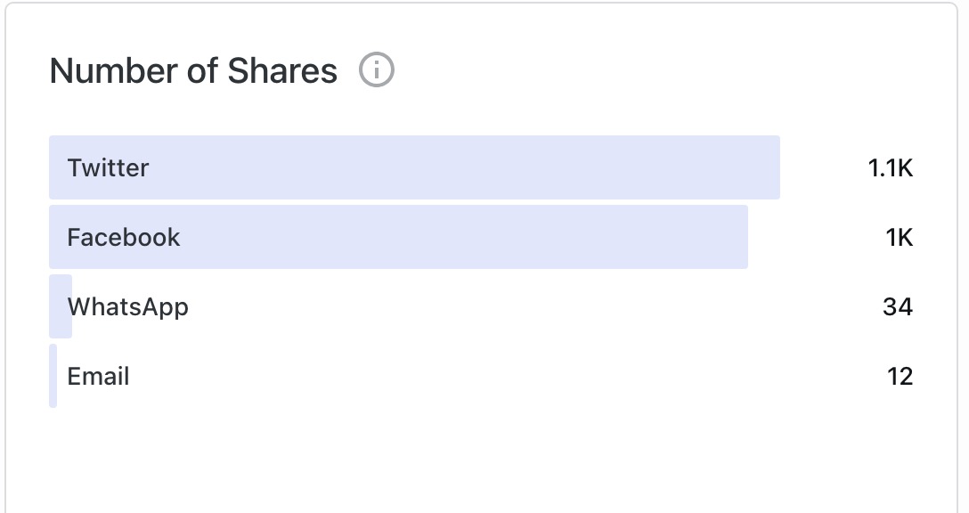Select the Email label text
The height and width of the screenshot is (513, 969).
click(x=98, y=376)
